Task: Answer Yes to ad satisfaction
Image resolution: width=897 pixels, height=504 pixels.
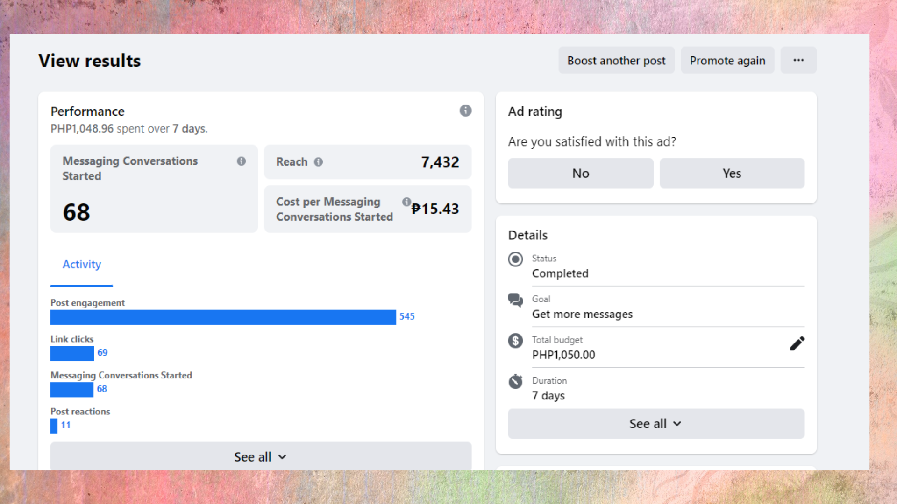Action: point(732,174)
